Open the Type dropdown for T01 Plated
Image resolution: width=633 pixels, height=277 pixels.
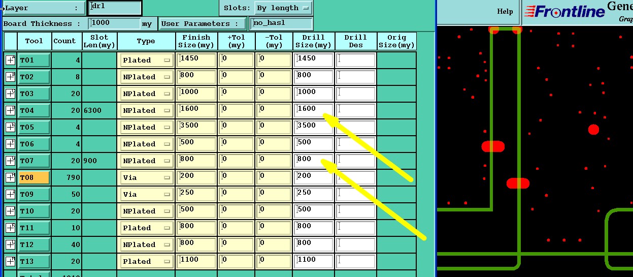coord(147,60)
